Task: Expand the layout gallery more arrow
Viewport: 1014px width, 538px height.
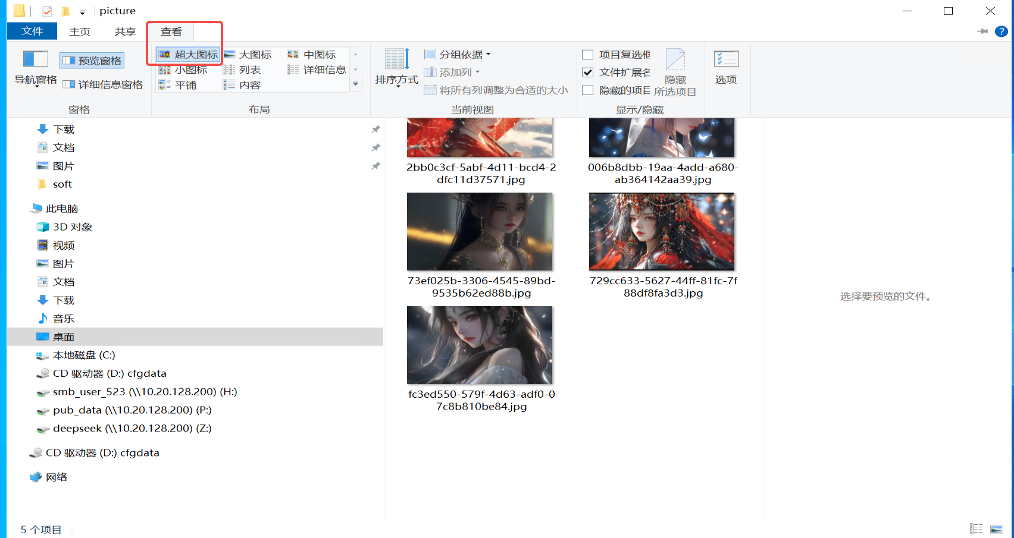Action: tap(356, 84)
